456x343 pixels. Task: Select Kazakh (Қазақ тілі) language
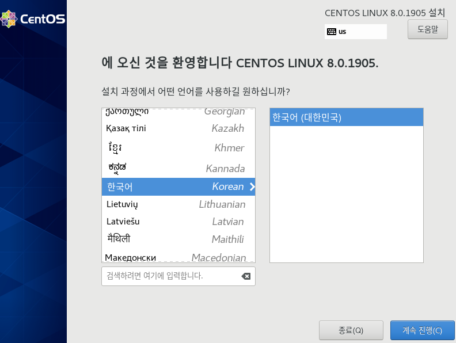[178, 128]
